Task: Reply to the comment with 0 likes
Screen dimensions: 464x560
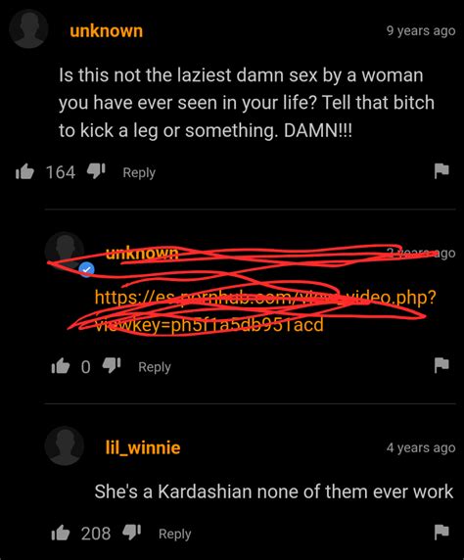Action: click(x=155, y=367)
